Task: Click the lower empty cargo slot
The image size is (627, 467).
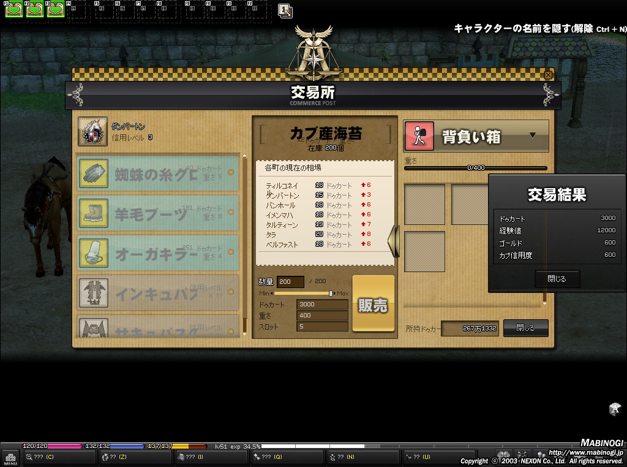Action: [x=425, y=252]
